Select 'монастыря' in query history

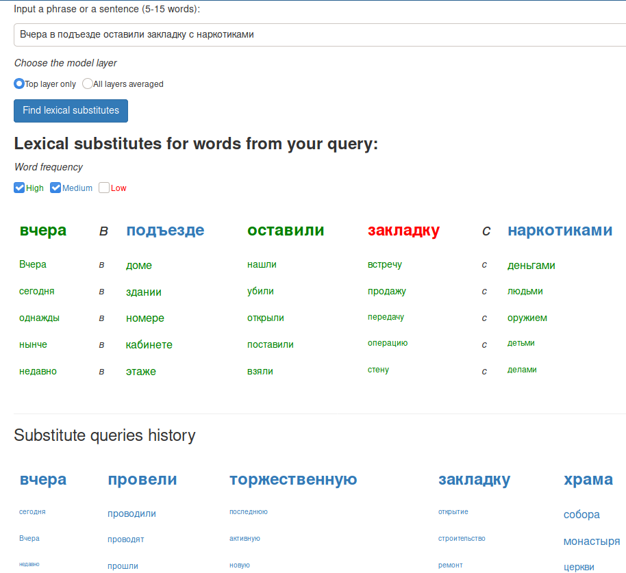[591, 542]
